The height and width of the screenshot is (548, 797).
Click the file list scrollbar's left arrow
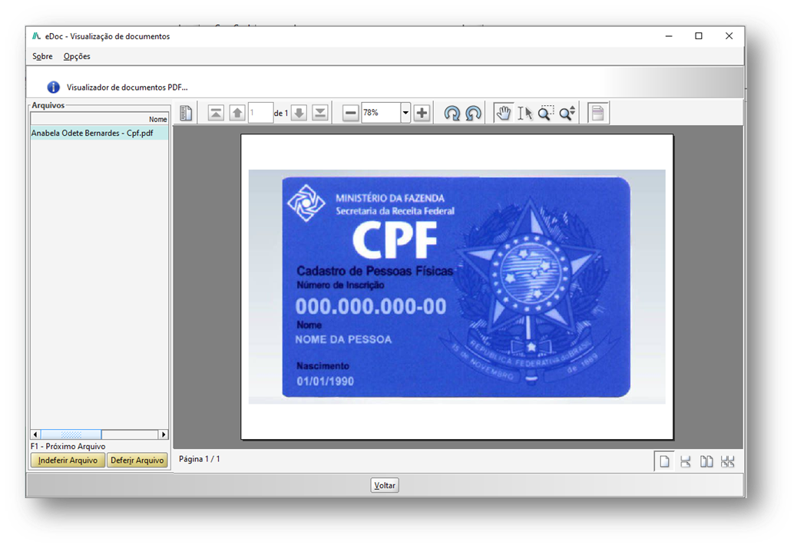pyautogui.click(x=35, y=434)
